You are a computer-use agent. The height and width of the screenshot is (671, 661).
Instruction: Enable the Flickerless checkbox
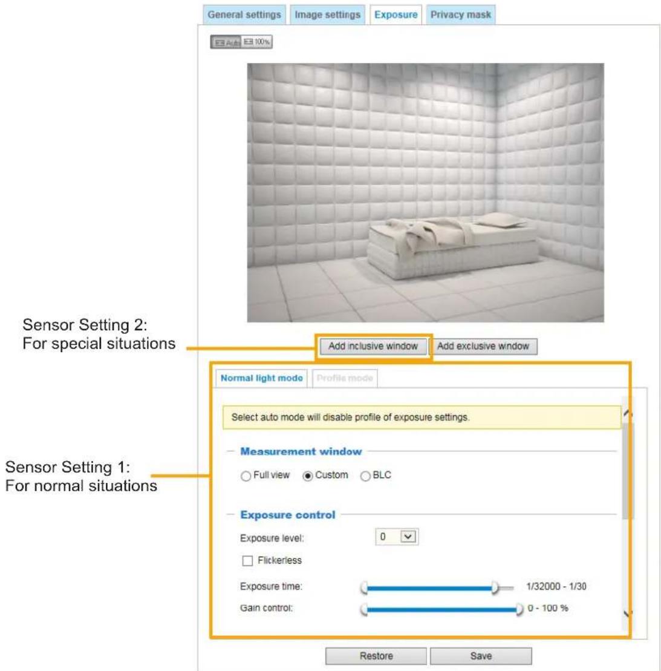click(x=247, y=561)
